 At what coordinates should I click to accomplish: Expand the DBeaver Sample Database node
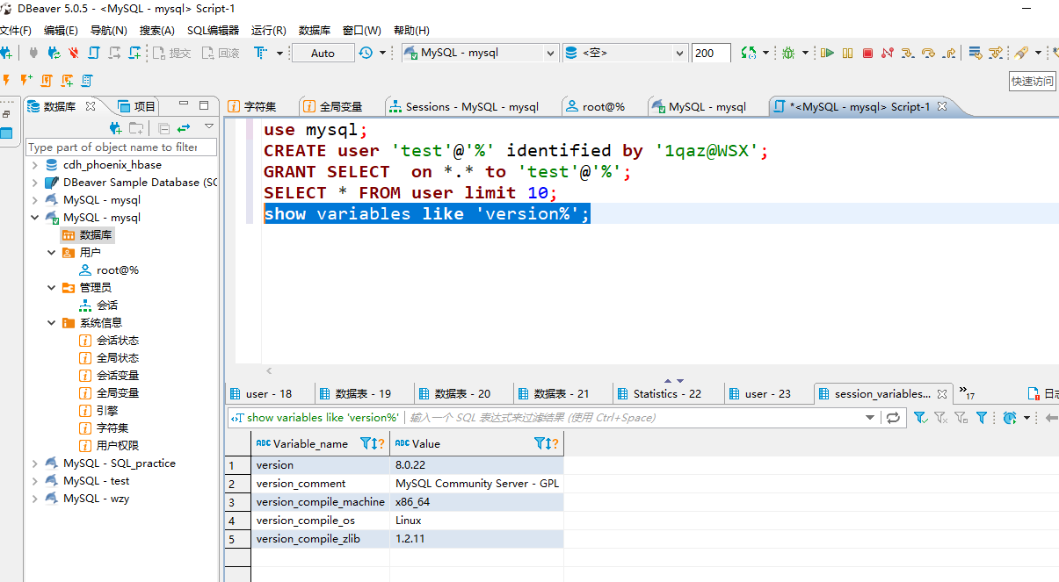(x=34, y=183)
